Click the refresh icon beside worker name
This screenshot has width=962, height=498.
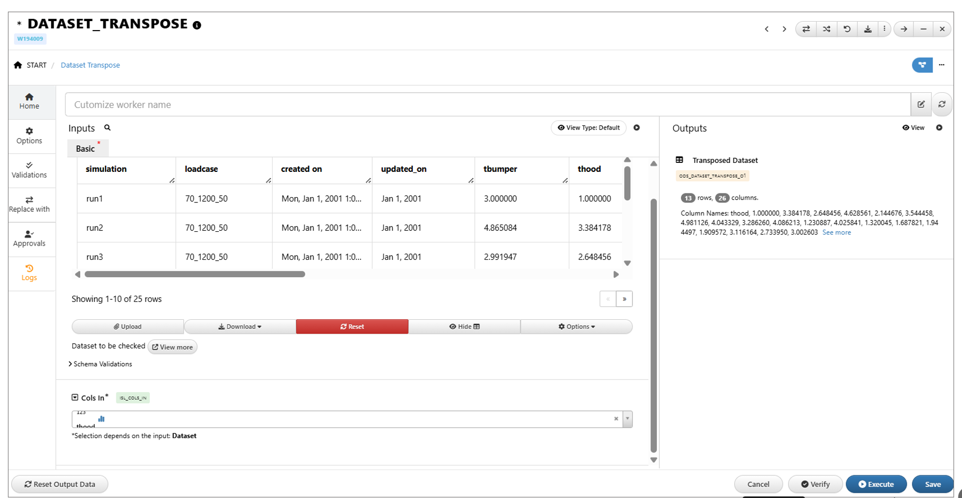pos(942,104)
